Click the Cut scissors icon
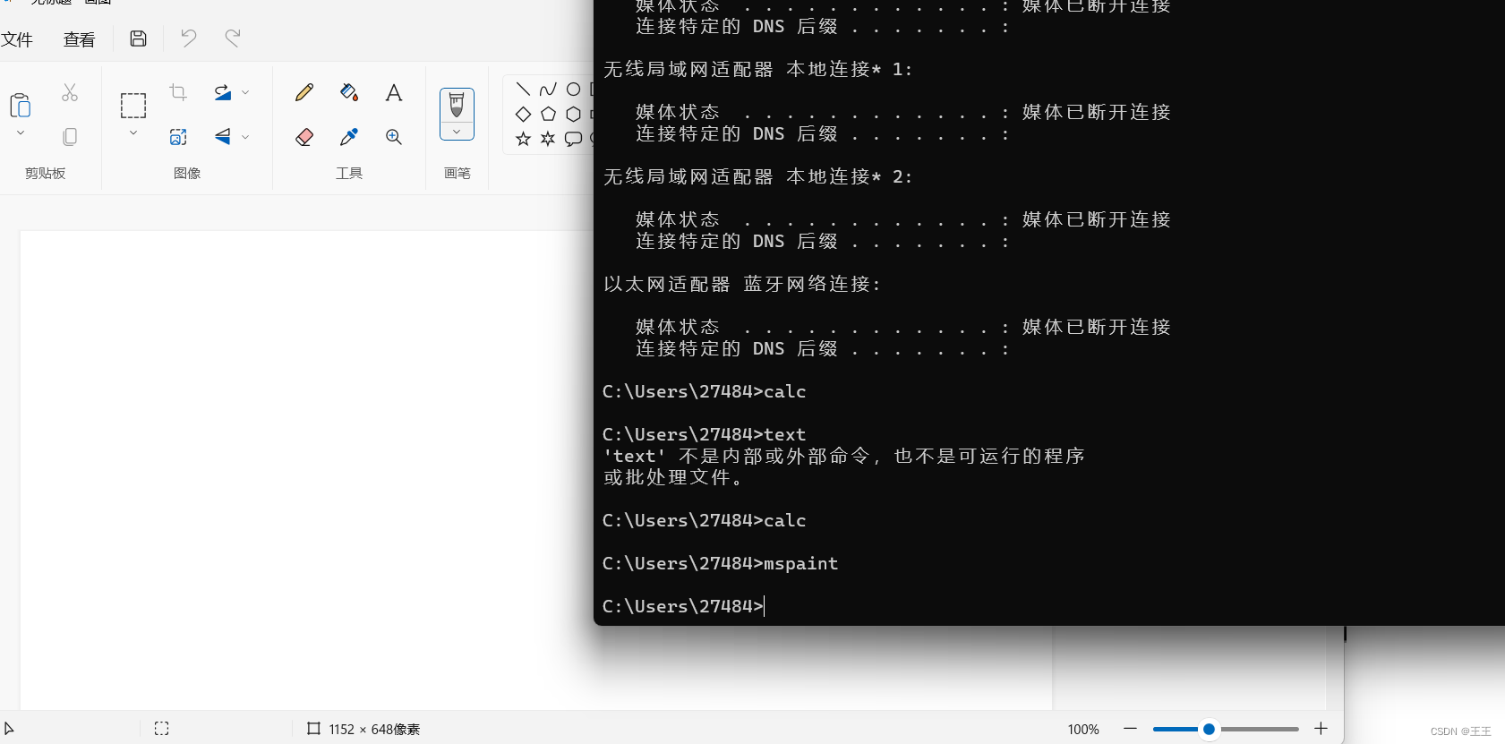Screen dimensions: 1505x744 [x=70, y=92]
